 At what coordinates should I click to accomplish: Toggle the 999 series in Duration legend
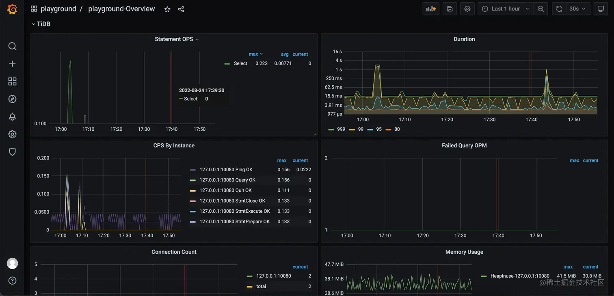[341, 129]
